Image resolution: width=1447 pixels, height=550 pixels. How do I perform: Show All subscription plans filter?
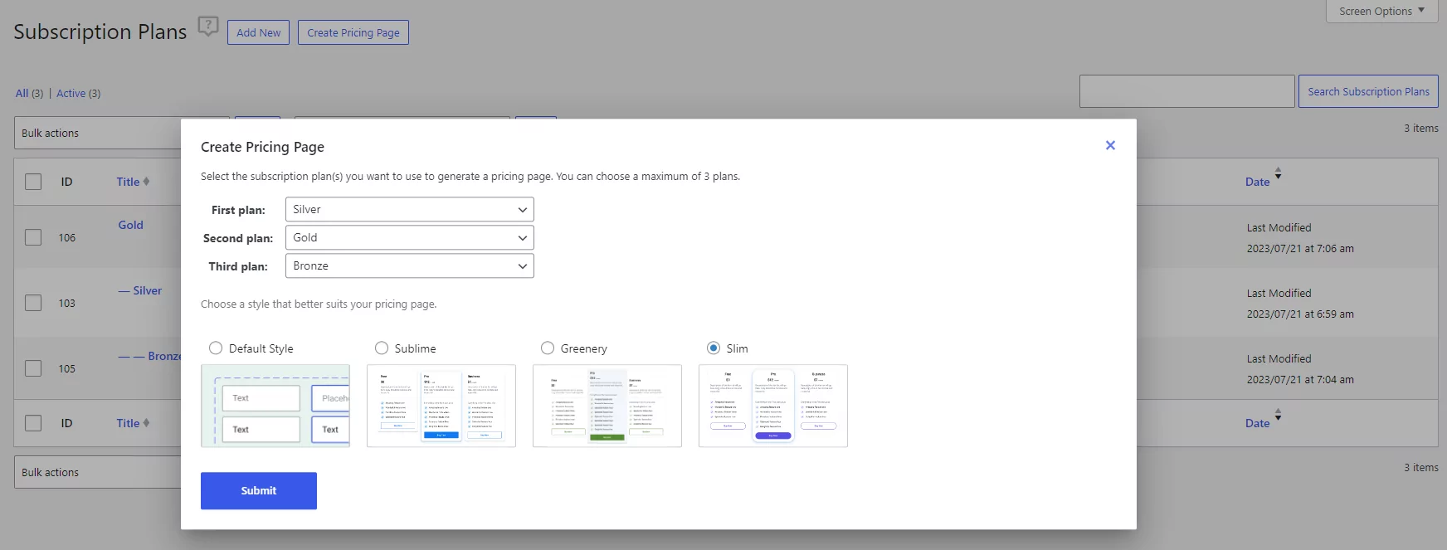coord(22,93)
